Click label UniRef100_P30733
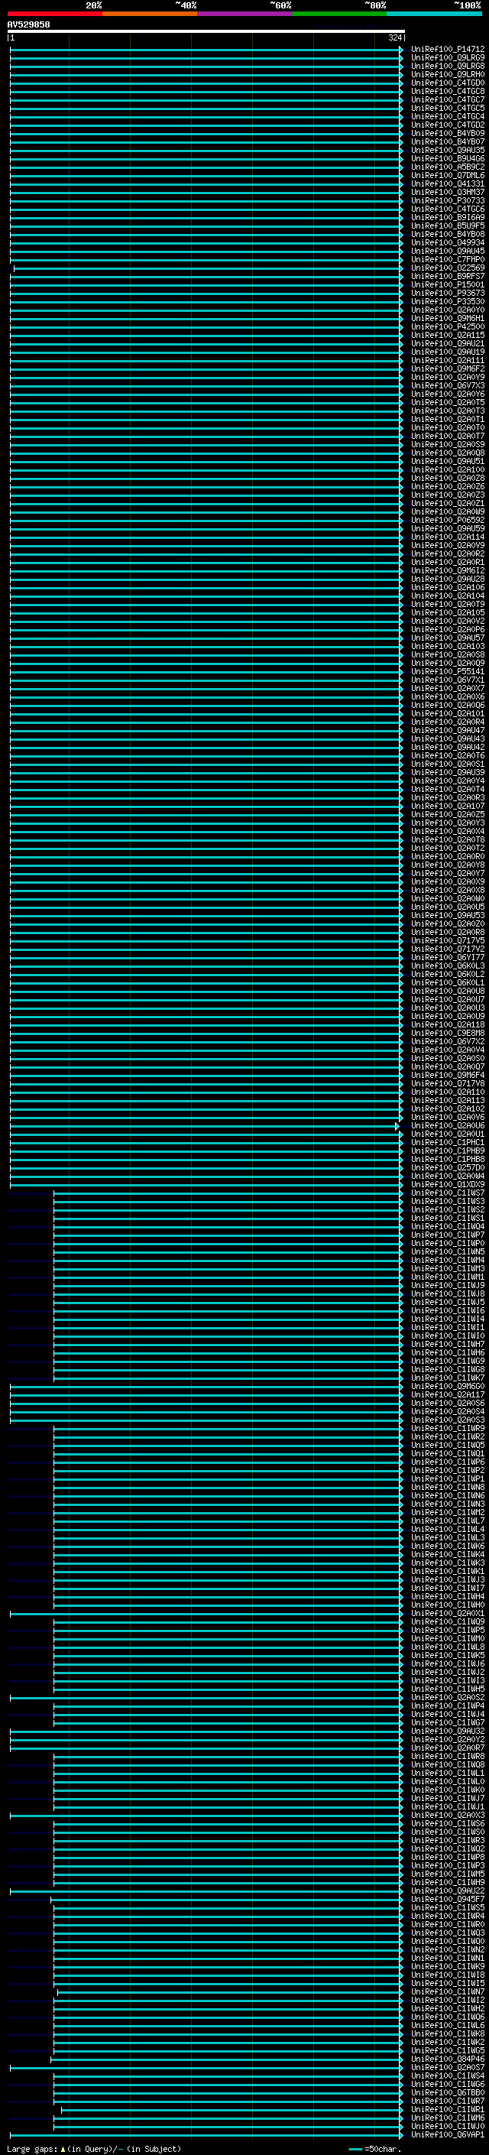Image resolution: width=489 pixels, height=2155 pixels. [x=448, y=201]
